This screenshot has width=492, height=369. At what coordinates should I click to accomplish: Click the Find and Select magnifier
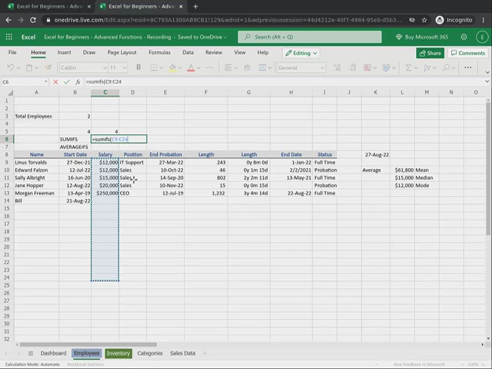click(x=446, y=68)
